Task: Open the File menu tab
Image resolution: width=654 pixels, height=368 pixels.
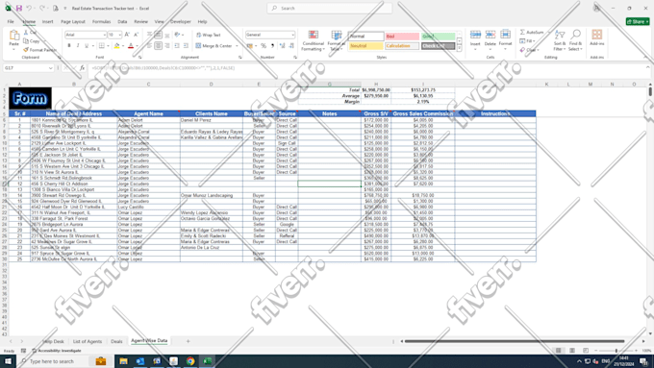Action: click(x=11, y=22)
